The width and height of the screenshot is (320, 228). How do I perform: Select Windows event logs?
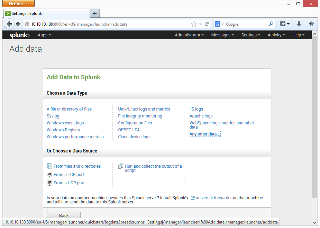[x=65, y=123]
